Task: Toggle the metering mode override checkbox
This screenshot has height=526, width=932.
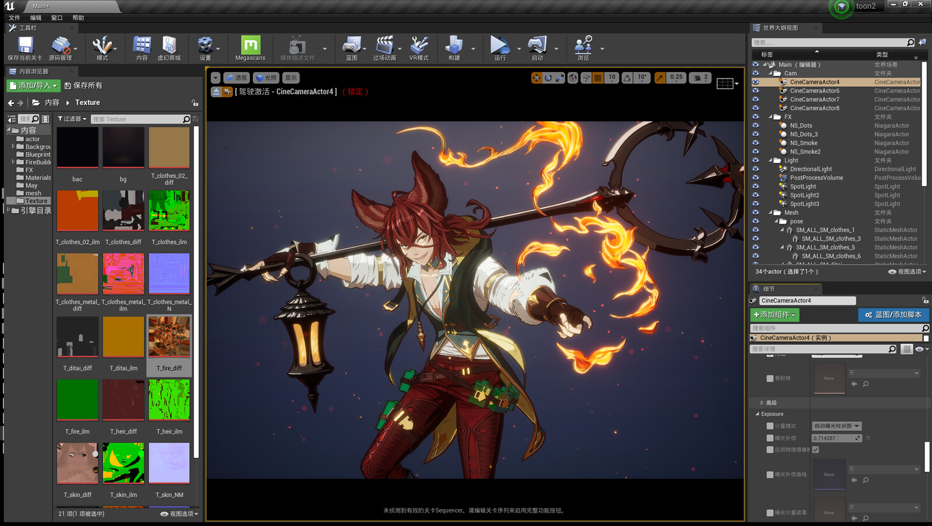Action: tap(769, 426)
